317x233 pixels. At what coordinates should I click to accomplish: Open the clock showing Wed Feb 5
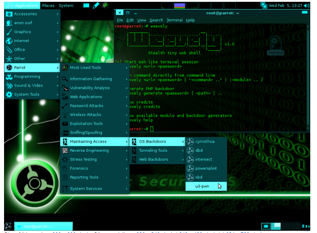(x=286, y=5)
